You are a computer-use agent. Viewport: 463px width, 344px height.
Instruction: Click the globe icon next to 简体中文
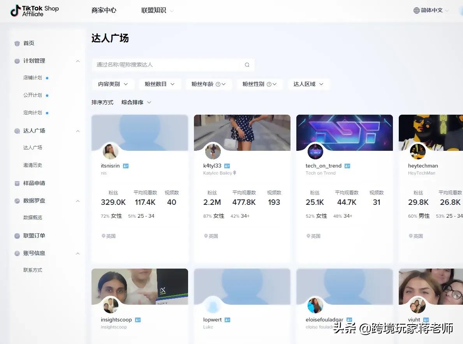416,10
